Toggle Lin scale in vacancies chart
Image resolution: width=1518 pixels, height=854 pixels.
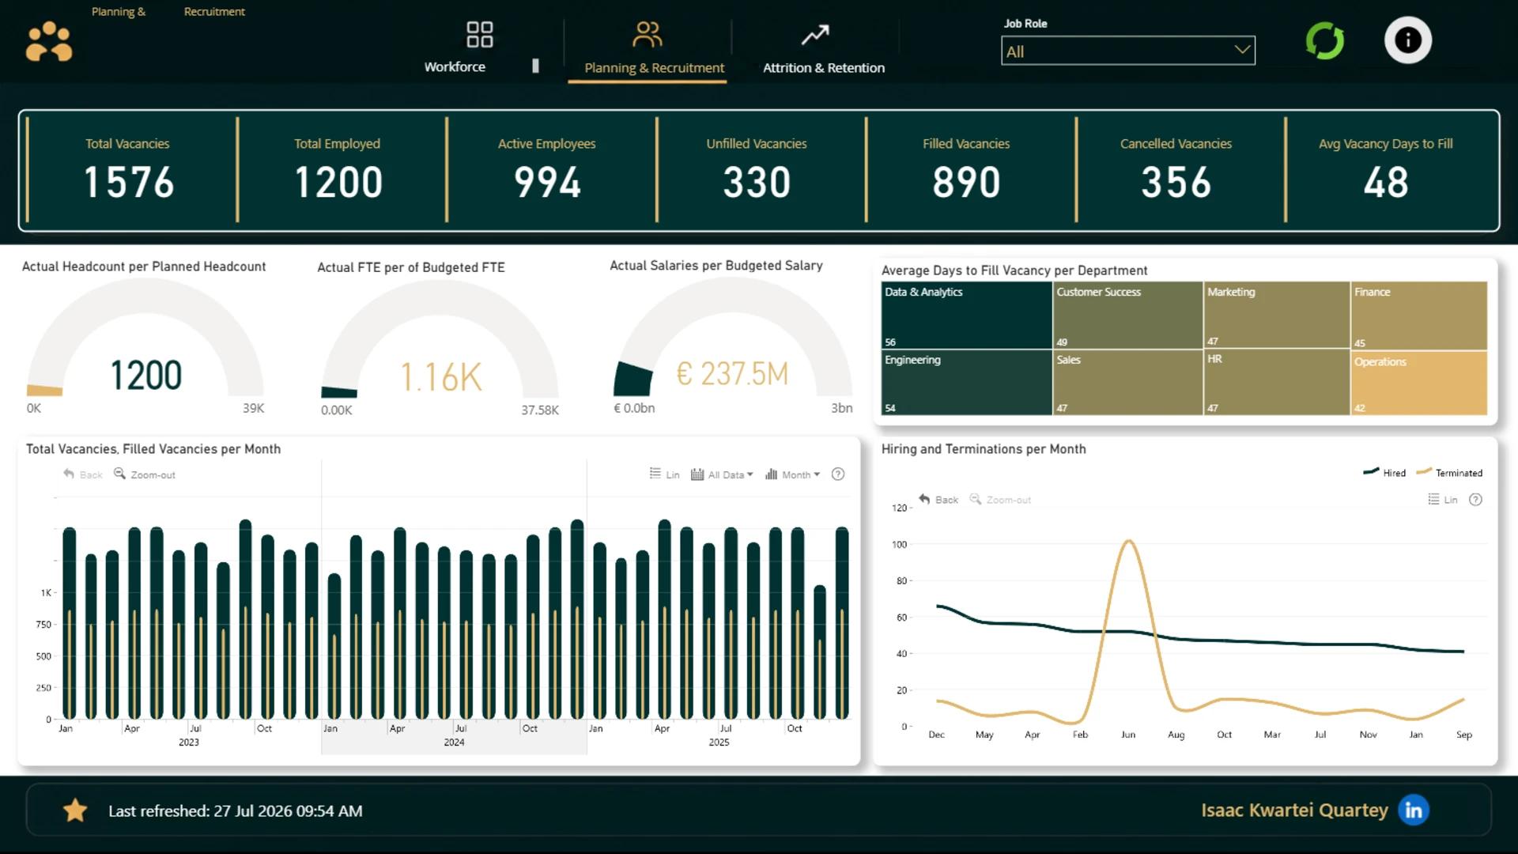tap(664, 474)
